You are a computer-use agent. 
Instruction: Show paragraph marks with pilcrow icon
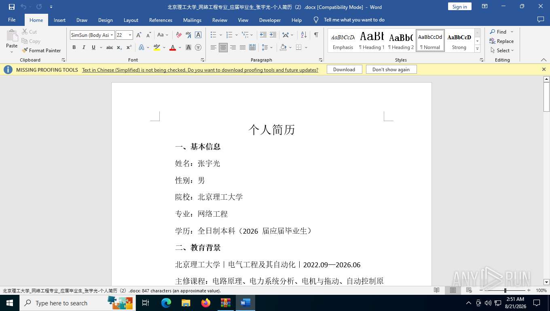[316, 35]
